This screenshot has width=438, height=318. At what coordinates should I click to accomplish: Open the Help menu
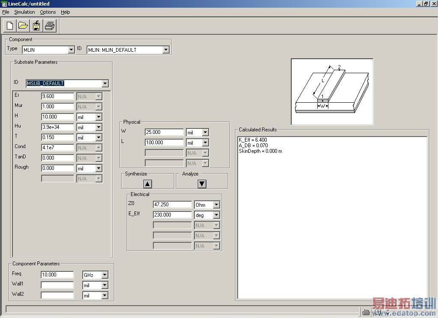65,12
